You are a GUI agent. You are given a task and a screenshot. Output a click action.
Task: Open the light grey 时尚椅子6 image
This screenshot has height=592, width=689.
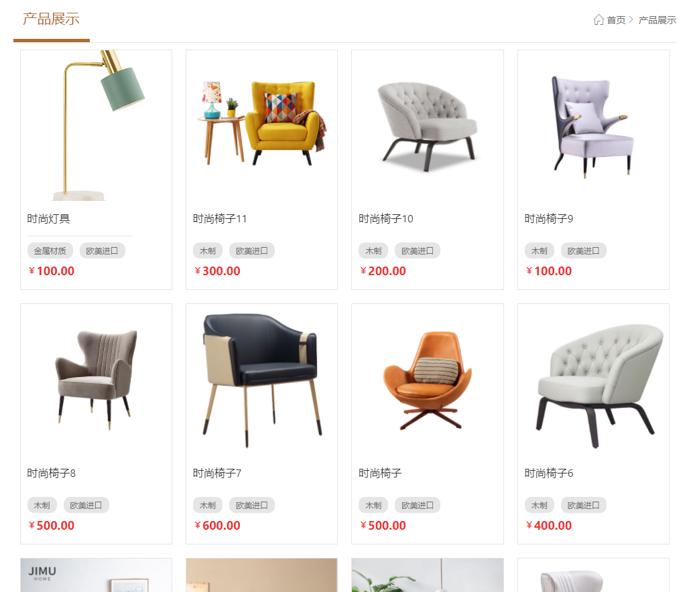tap(594, 380)
